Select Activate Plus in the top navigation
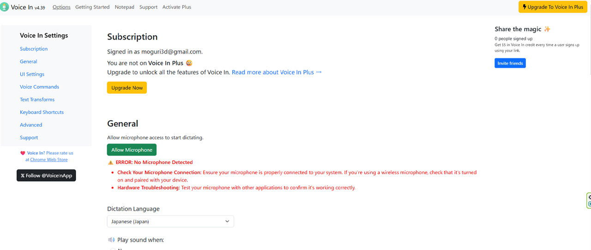591x250 pixels. click(x=176, y=7)
